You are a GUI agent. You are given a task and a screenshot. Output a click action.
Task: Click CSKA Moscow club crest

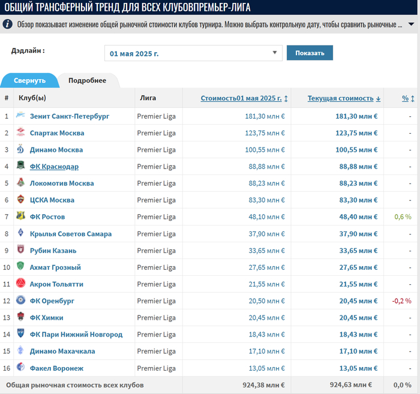pos(20,200)
